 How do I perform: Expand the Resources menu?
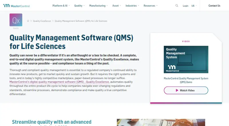(151, 6)
